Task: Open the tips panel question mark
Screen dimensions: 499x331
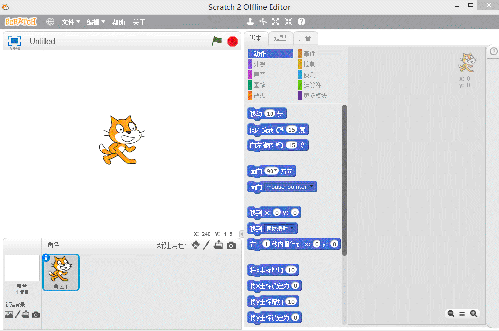Action: [493, 51]
